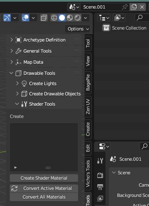
Task: Click the properties search field
Action: pos(144,146)
